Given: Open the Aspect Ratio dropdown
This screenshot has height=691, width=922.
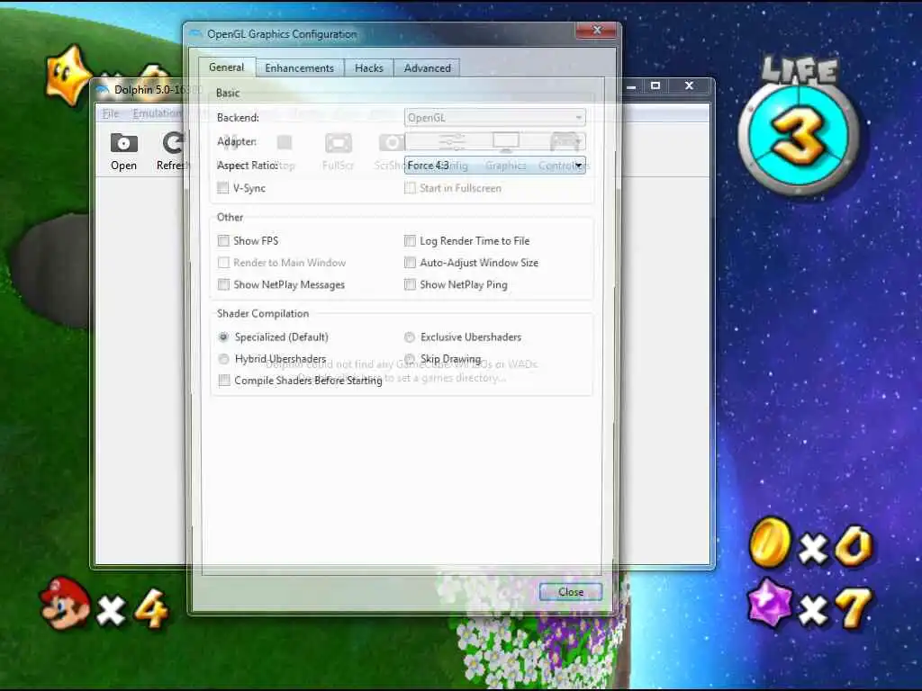Looking at the screenshot, I should tap(494, 166).
